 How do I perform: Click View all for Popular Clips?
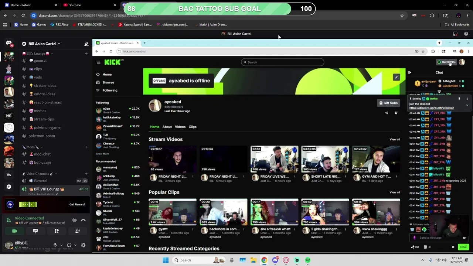click(395, 192)
